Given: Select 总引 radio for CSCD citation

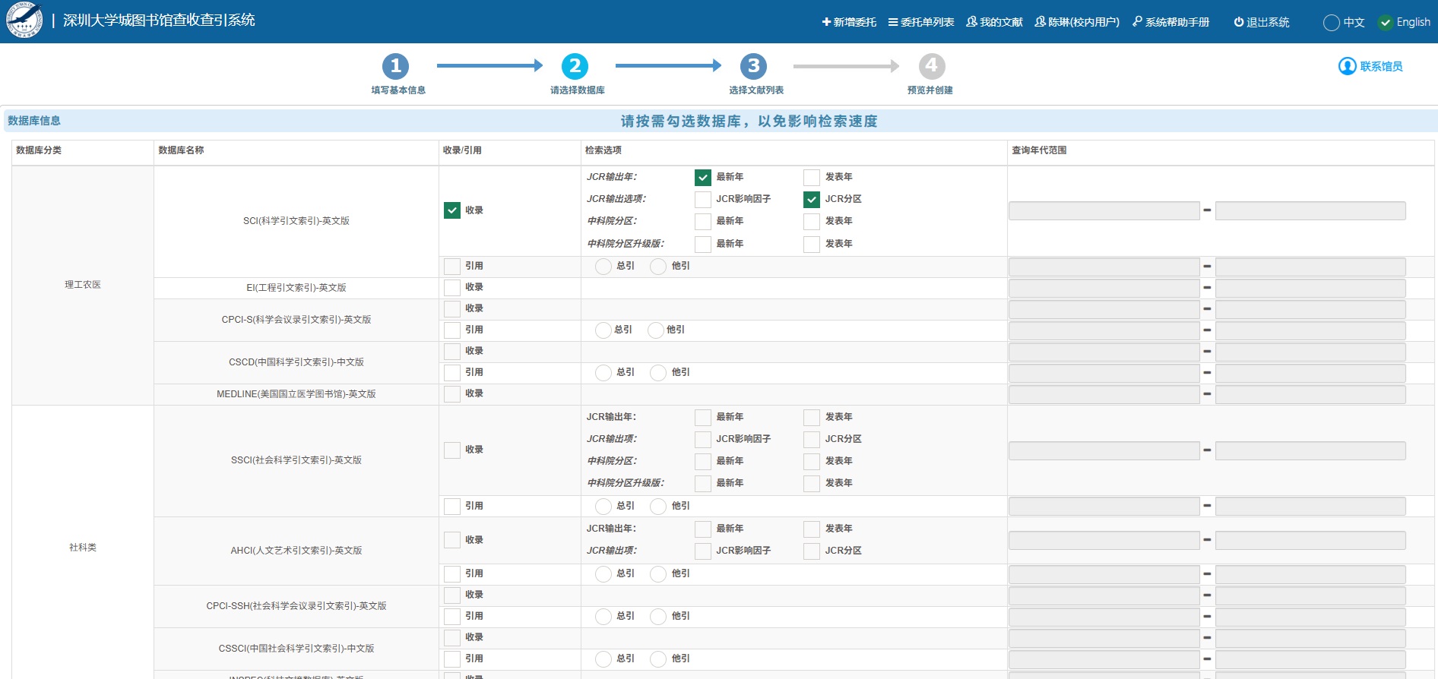Looking at the screenshot, I should (x=603, y=372).
